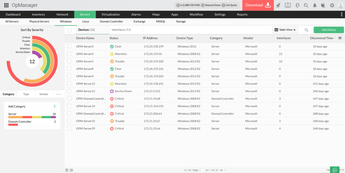
Task: Switch to the Interfaces (53) tab
Action: 121,30
